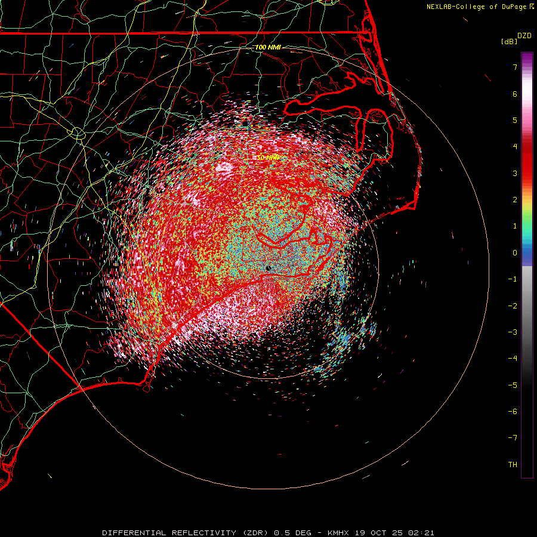Viewport: 537px width, 537px height.
Task: Click the 3 value on the ZDR scale
Action: [x=515, y=173]
